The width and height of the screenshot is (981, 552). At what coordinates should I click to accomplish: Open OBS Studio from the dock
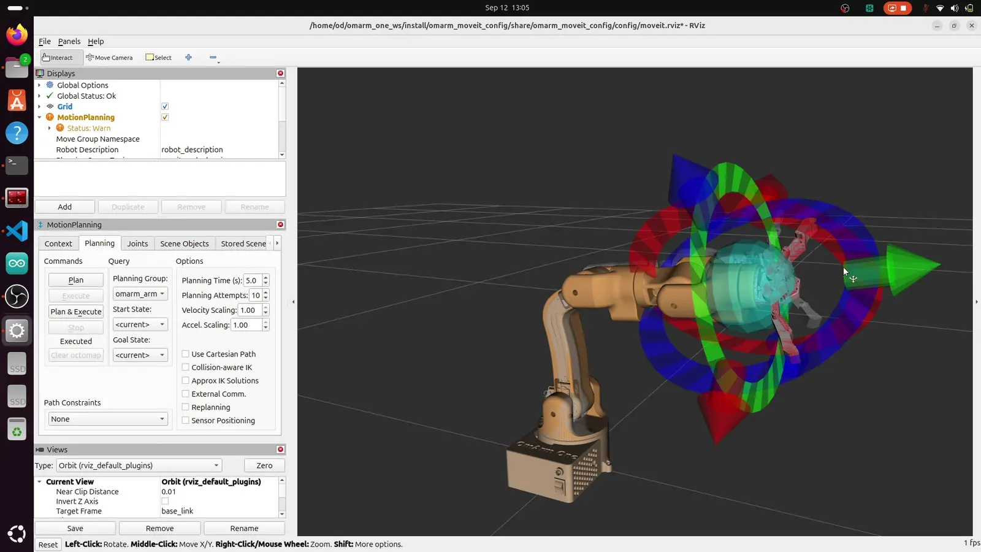[17, 297]
